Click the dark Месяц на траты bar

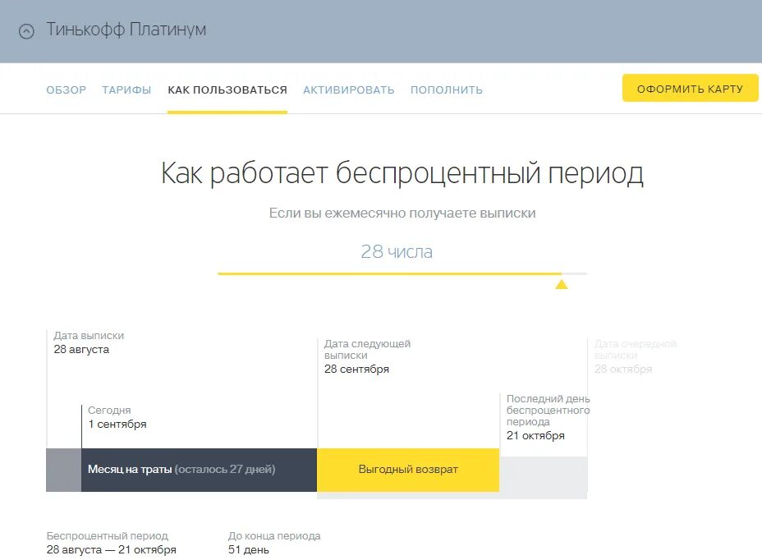pyautogui.click(x=199, y=470)
